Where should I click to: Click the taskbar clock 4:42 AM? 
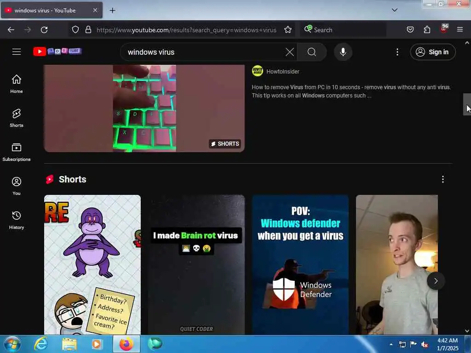[448, 344]
